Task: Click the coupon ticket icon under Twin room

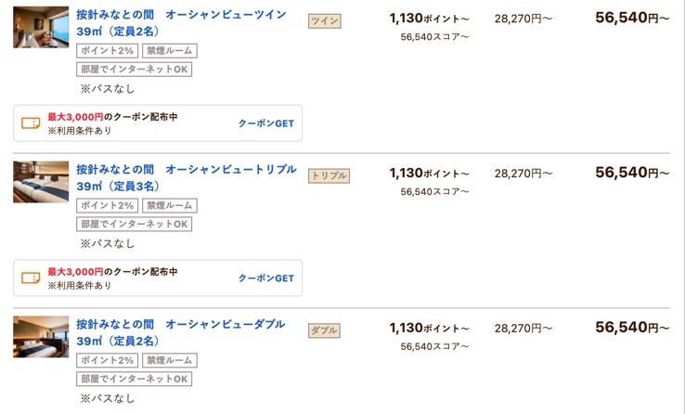Action: pyautogui.click(x=31, y=123)
